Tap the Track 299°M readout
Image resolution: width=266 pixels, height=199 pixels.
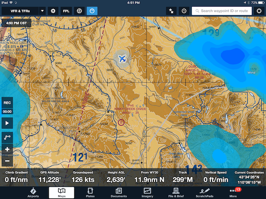pos(183,177)
